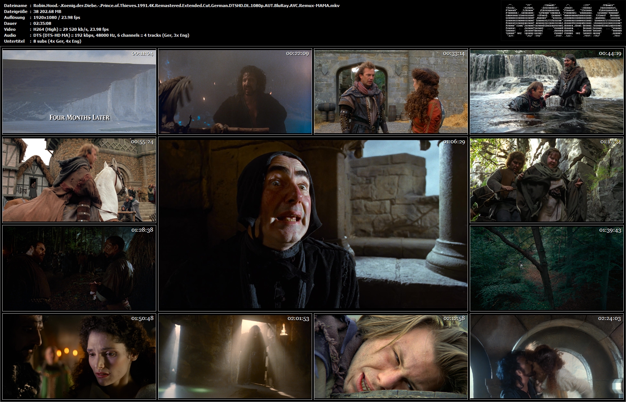Click the waterfall thumbnail at 00:44:19
This screenshot has height=402, width=626.
[547, 92]
